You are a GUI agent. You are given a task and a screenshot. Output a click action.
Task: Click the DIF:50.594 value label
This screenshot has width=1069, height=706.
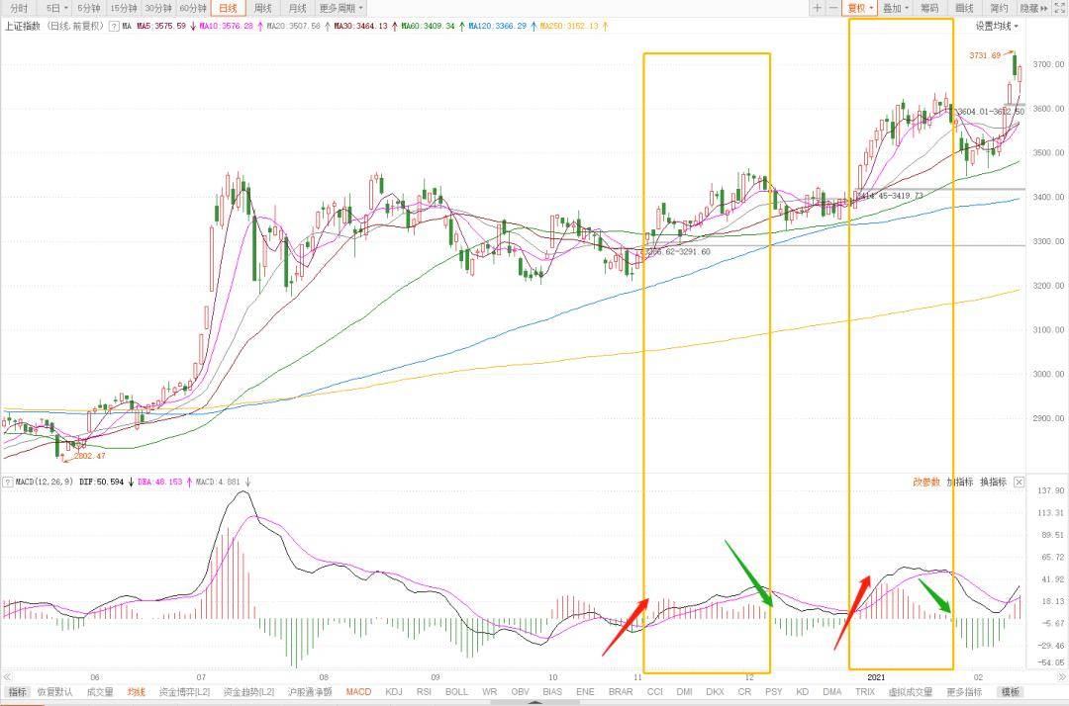click(102, 482)
